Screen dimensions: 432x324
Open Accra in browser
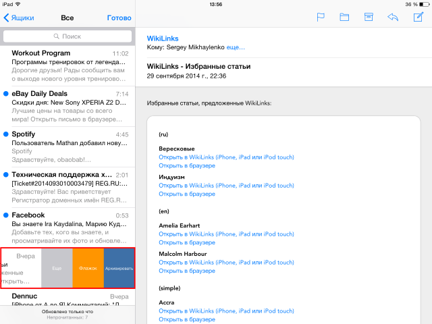[x=187, y=319]
